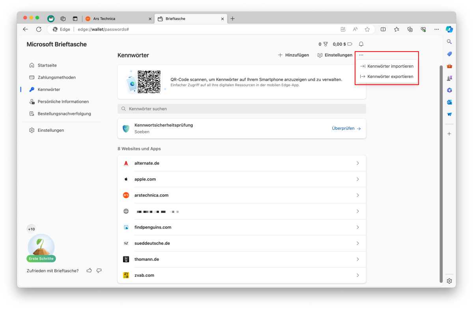473x310 pixels.
Task: Expand the sueddeutsche.de password entry
Action: pyautogui.click(x=242, y=243)
